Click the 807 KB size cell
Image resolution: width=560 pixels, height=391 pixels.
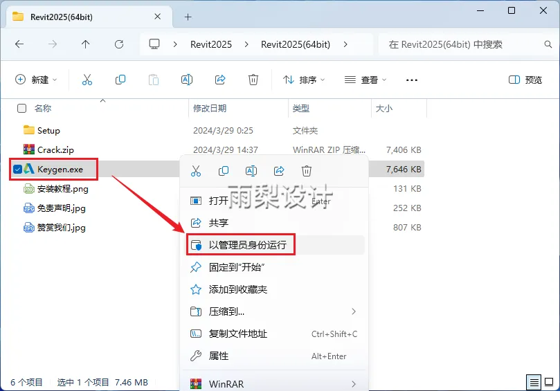pos(407,227)
